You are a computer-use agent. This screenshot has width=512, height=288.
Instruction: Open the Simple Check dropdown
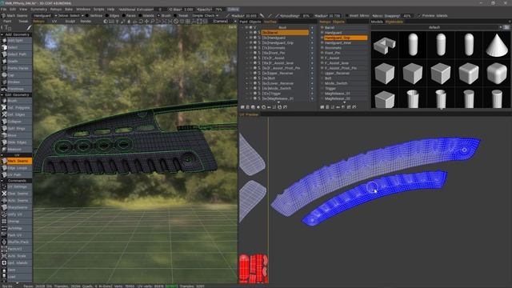206,15
